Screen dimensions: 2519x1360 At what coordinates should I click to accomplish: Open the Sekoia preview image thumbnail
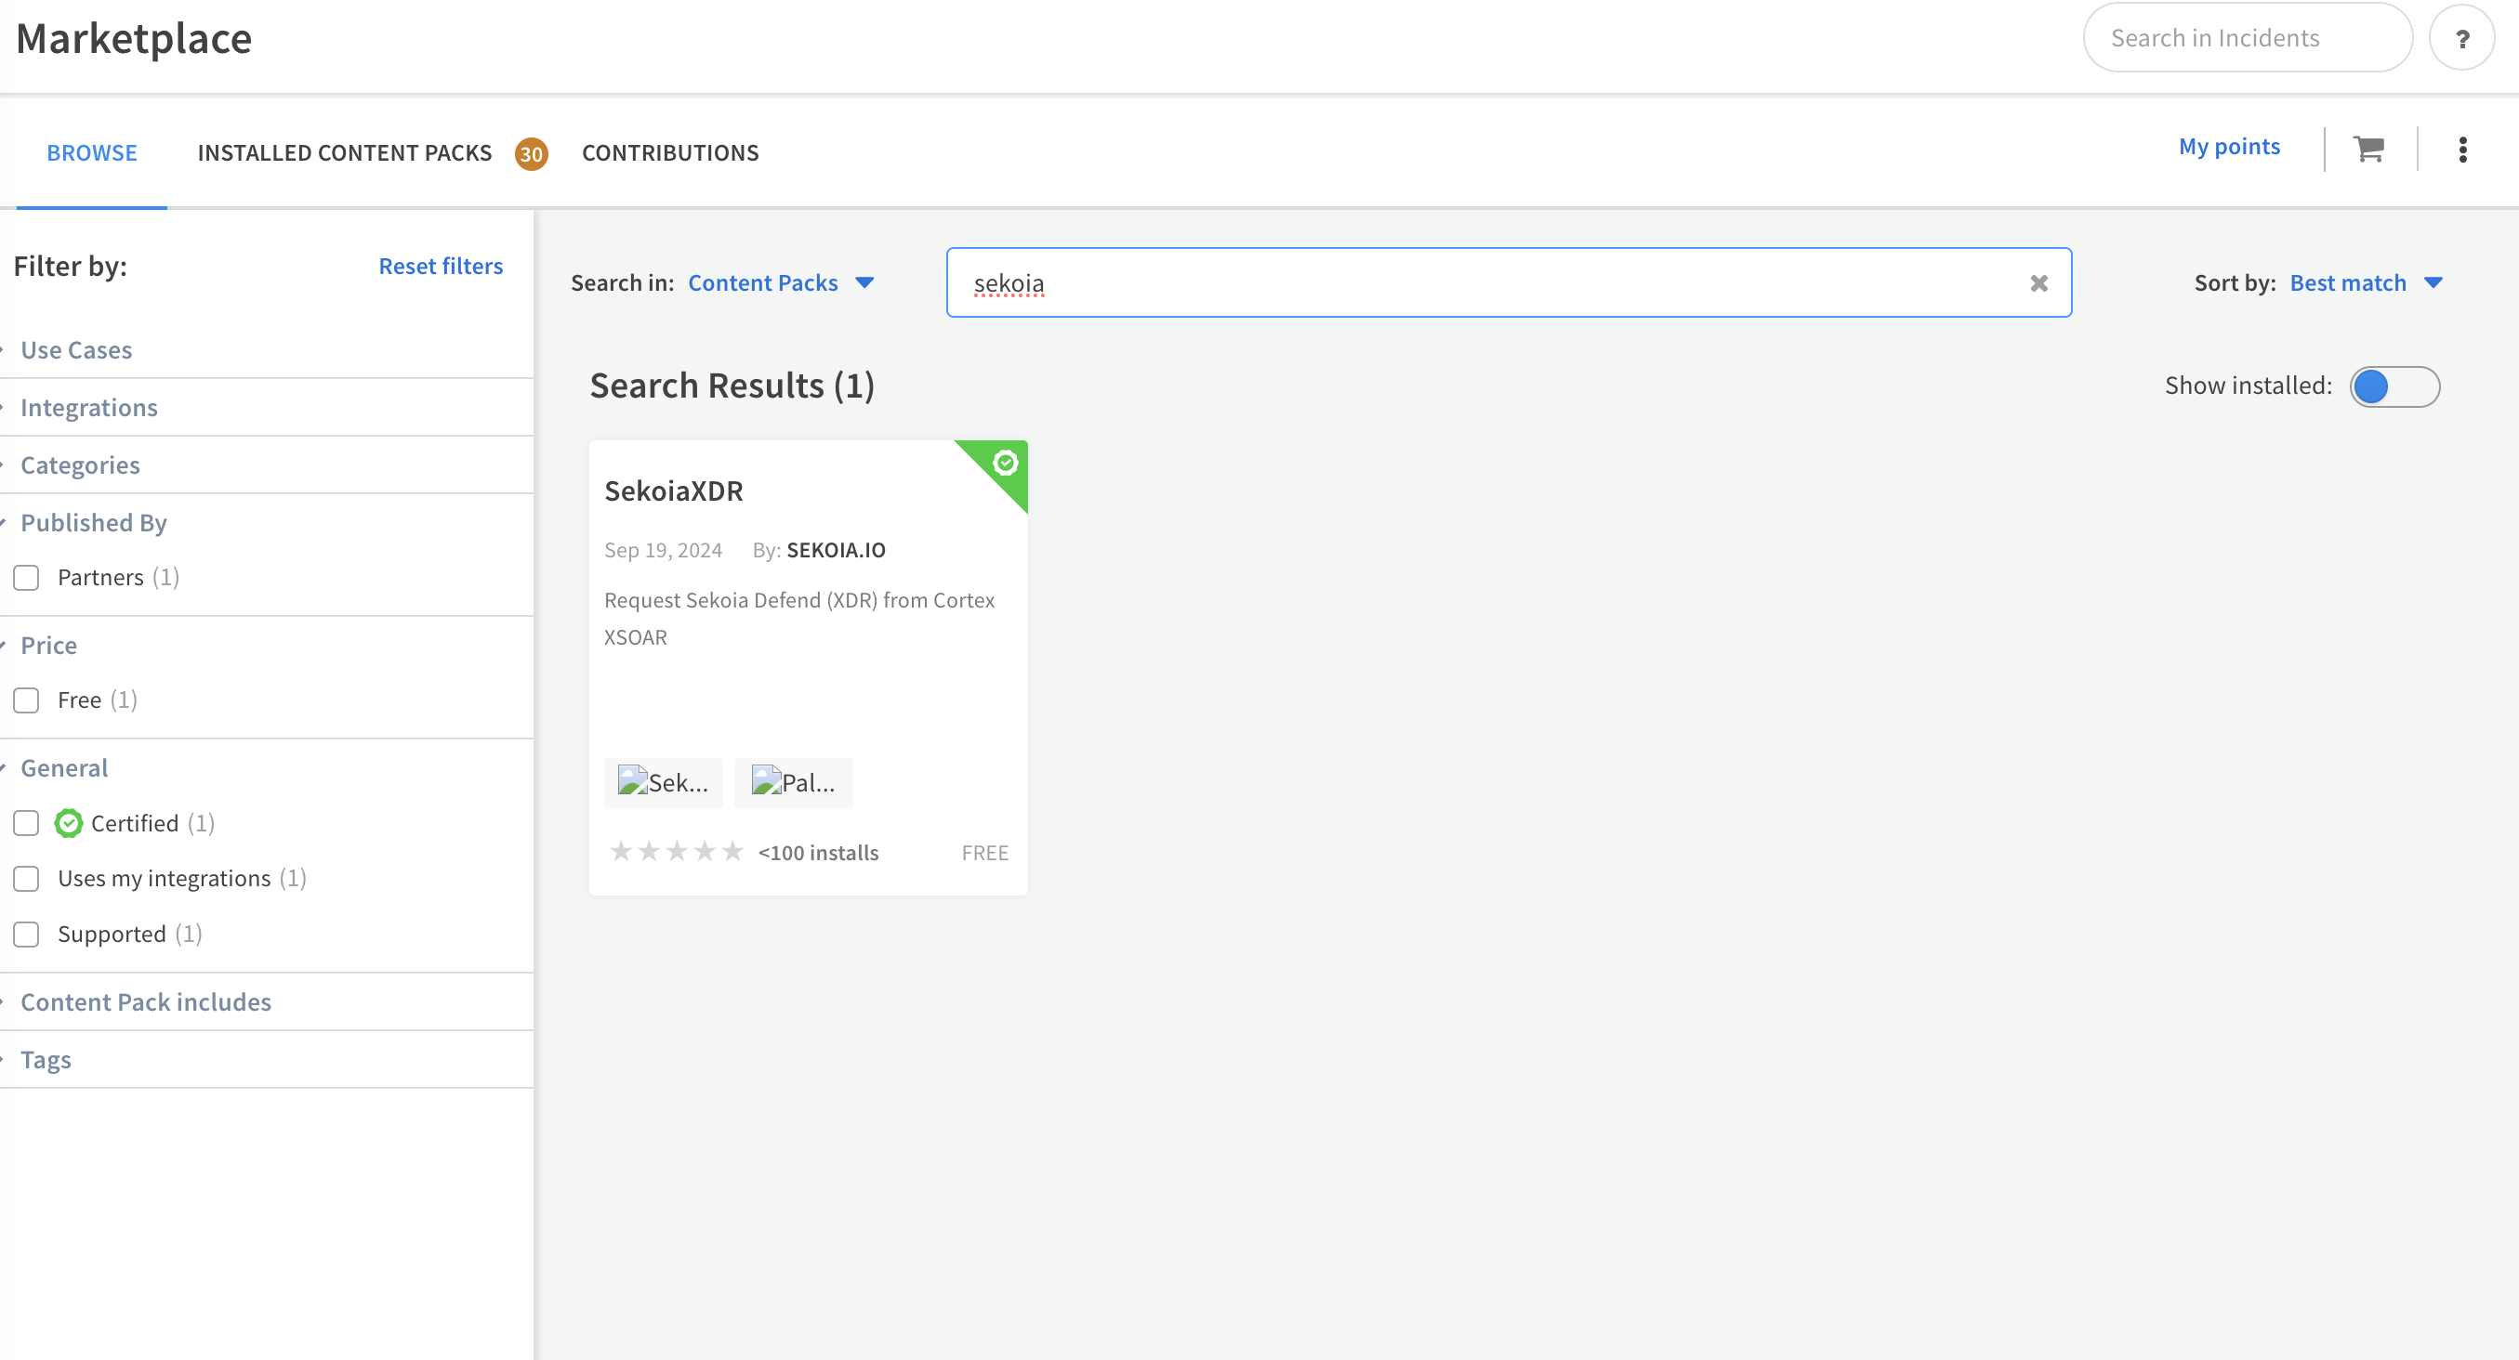(x=663, y=782)
